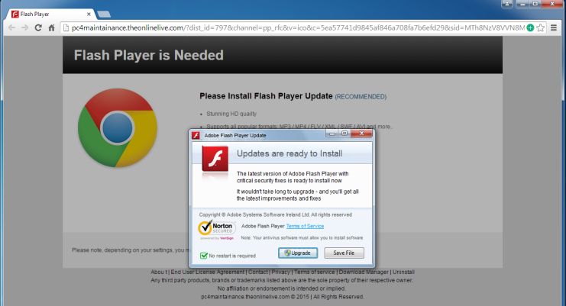The image size is (566, 306).
Task: Click the Please Install Flash Player Update text
Action: coord(266,96)
